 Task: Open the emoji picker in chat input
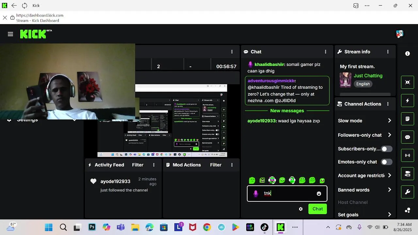tap(319, 194)
